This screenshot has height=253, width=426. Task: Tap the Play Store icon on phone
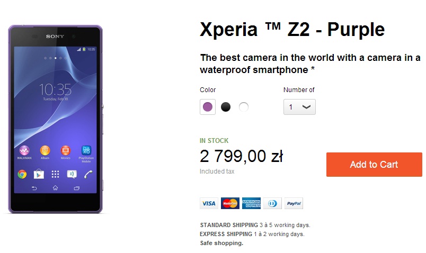pyautogui.click(x=39, y=174)
